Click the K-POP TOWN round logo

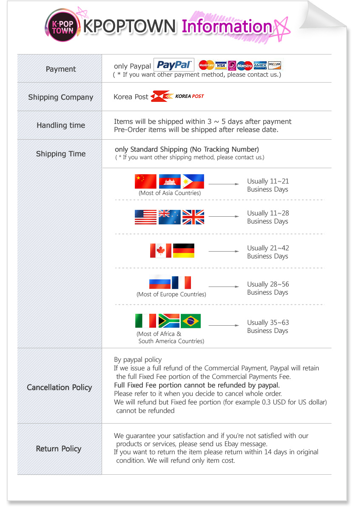point(63,26)
